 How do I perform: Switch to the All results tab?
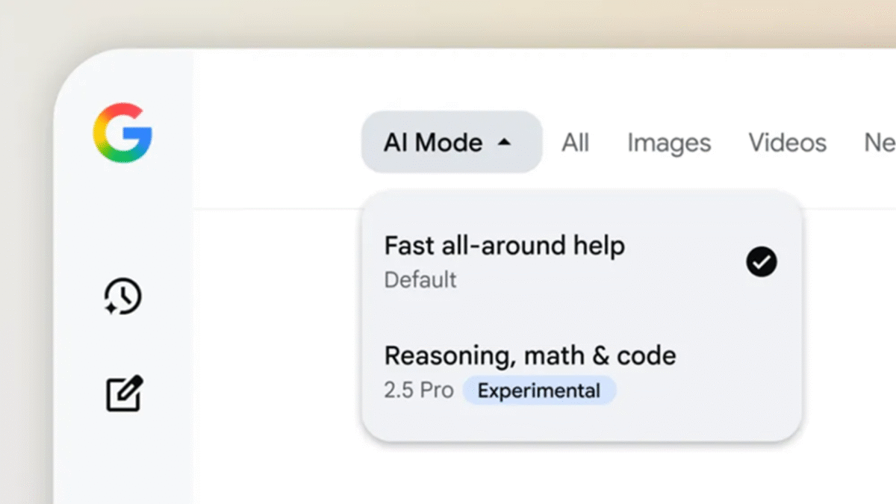(575, 143)
